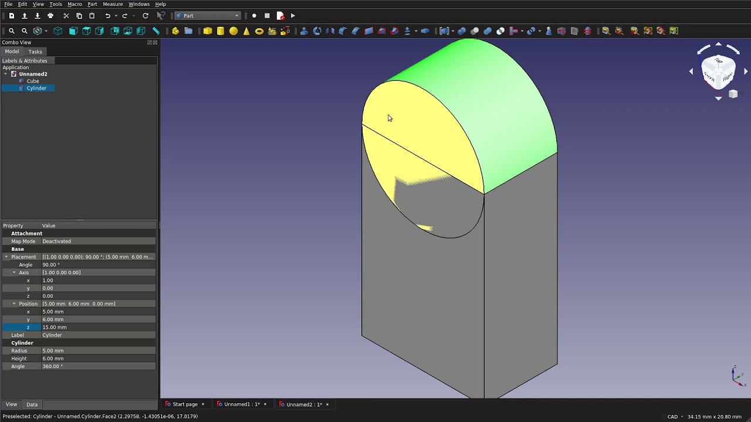Open the Help menu
Image resolution: width=751 pixels, height=422 pixels.
click(x=160, y=4)
